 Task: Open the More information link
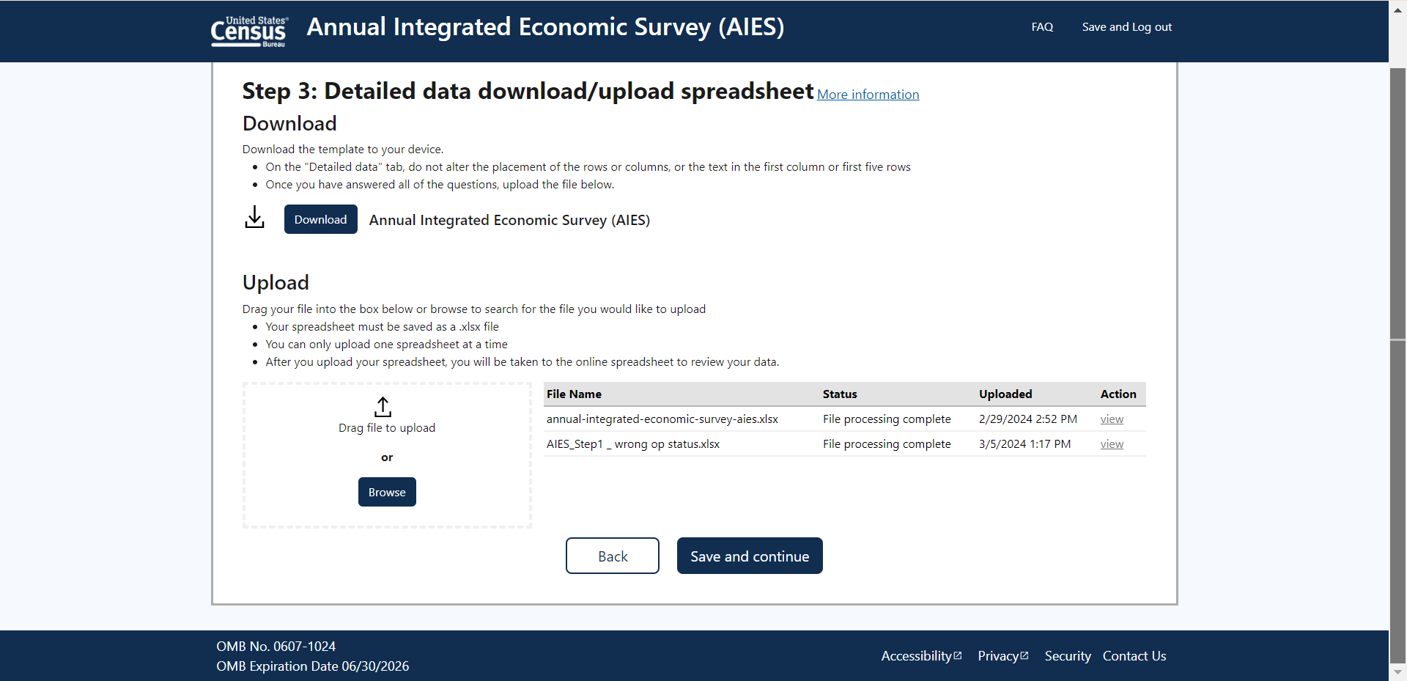(868, 95)
